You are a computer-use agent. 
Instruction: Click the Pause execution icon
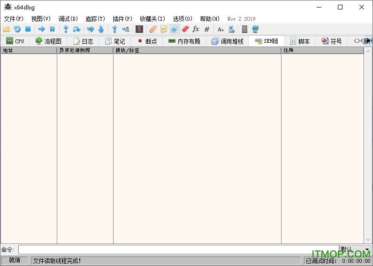pos(53,29)
